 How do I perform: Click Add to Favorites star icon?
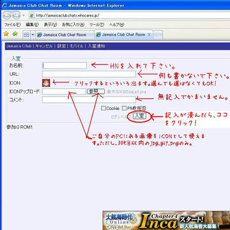(15, 34)
